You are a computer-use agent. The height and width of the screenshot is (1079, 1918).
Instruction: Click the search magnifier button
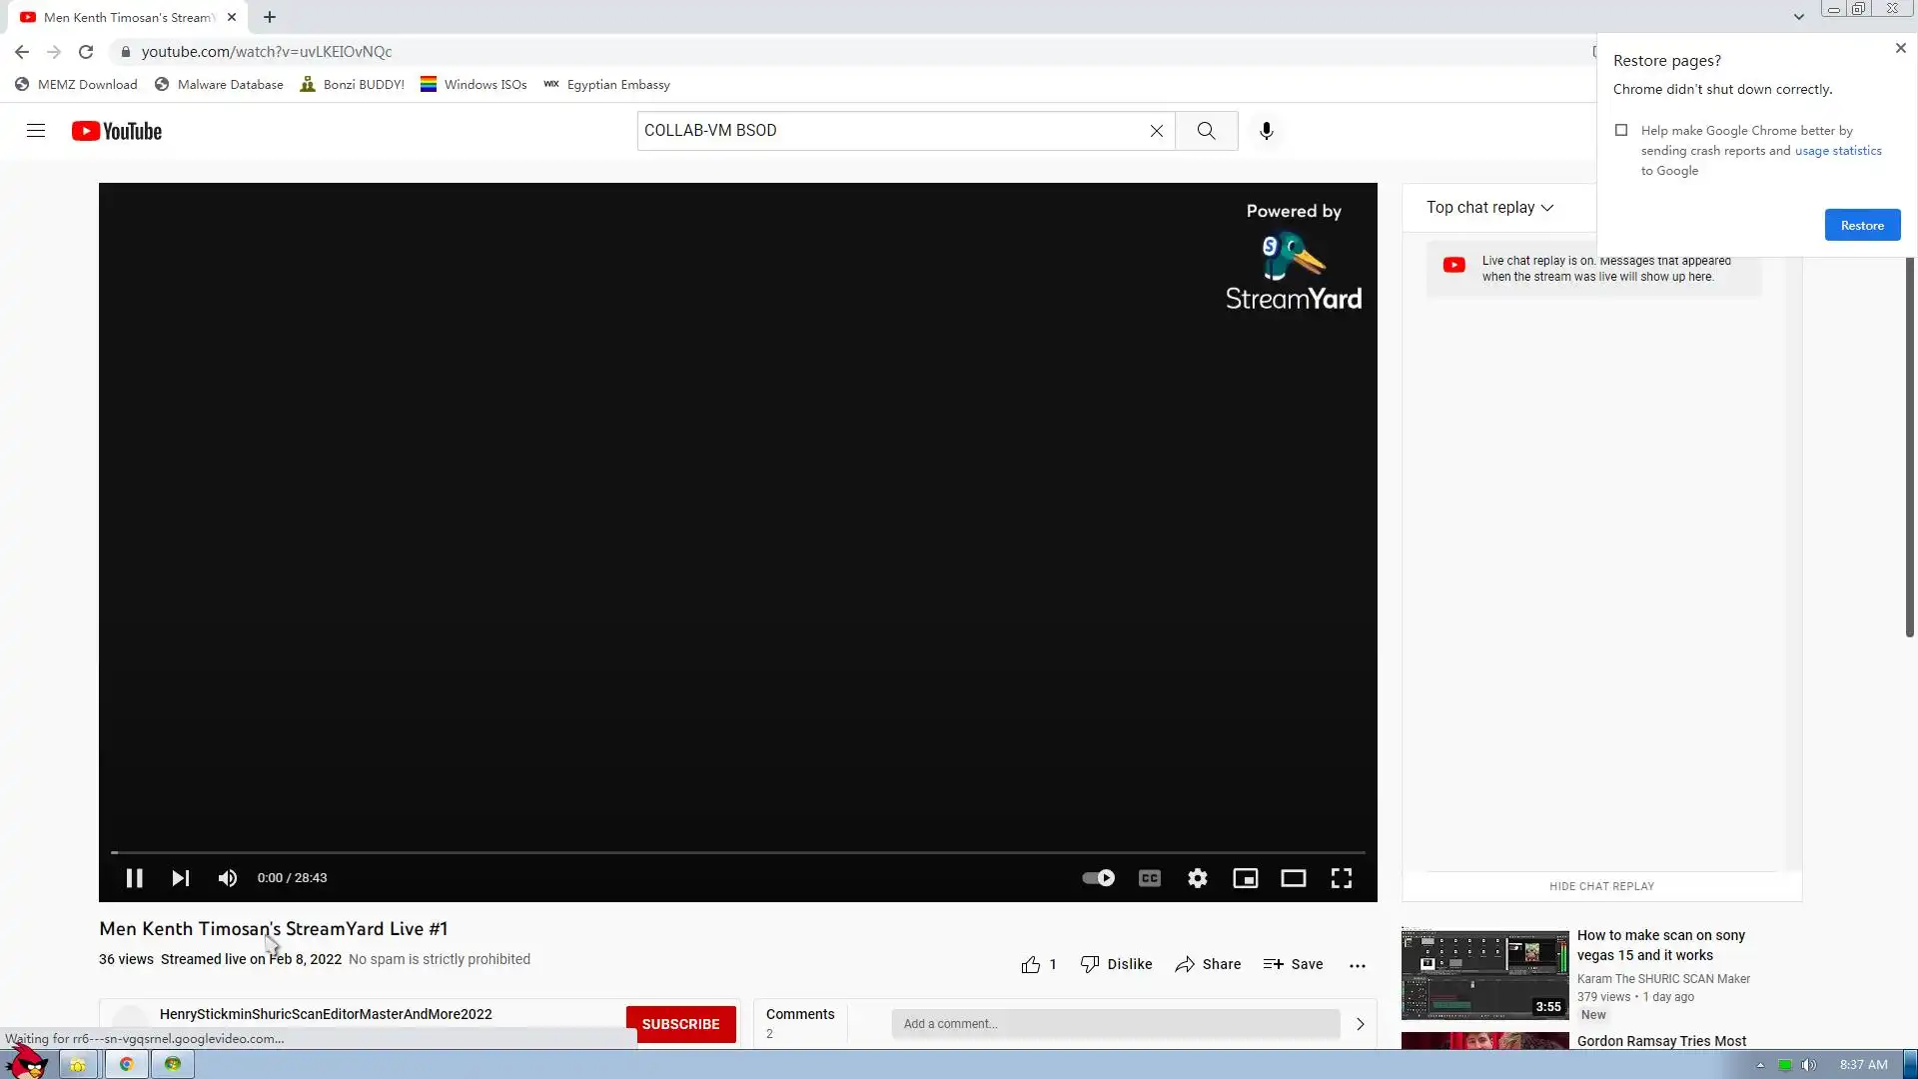click(1207, 131)
